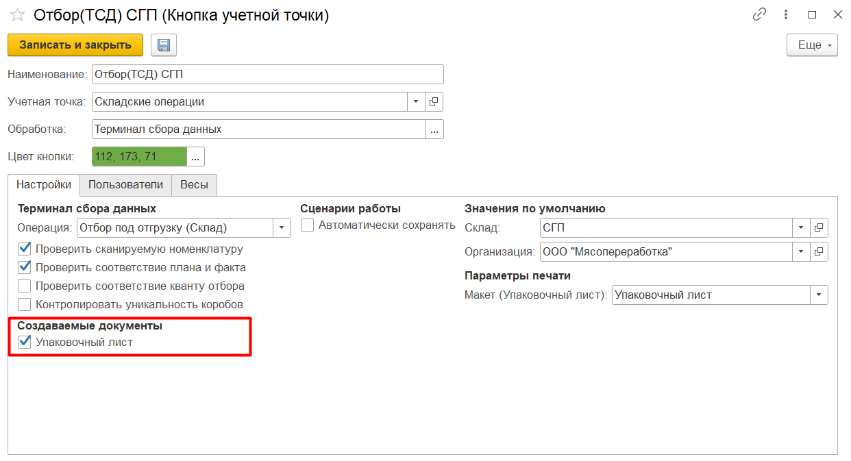Click Записать и закрыть button
Screen dimensions: 851x461
(75, 45)
